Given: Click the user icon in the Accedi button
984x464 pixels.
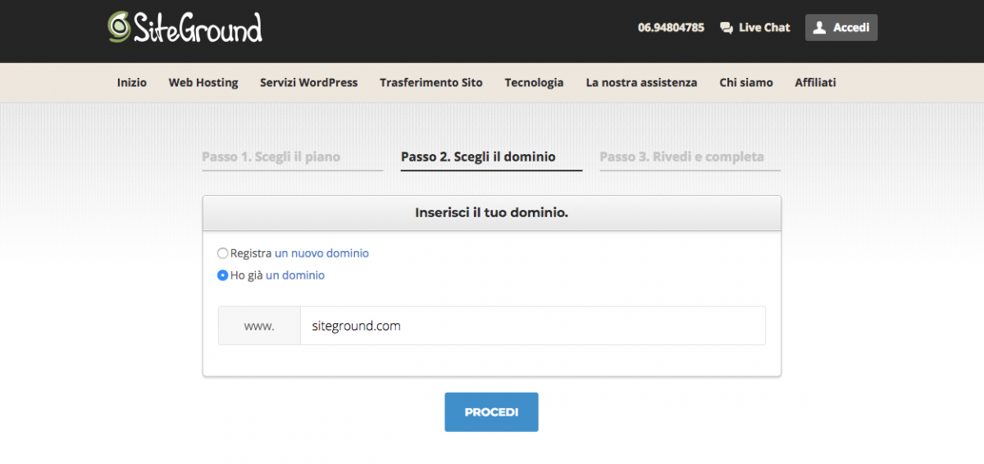Looking at the screenshot, I should click(x=819, y=27).
